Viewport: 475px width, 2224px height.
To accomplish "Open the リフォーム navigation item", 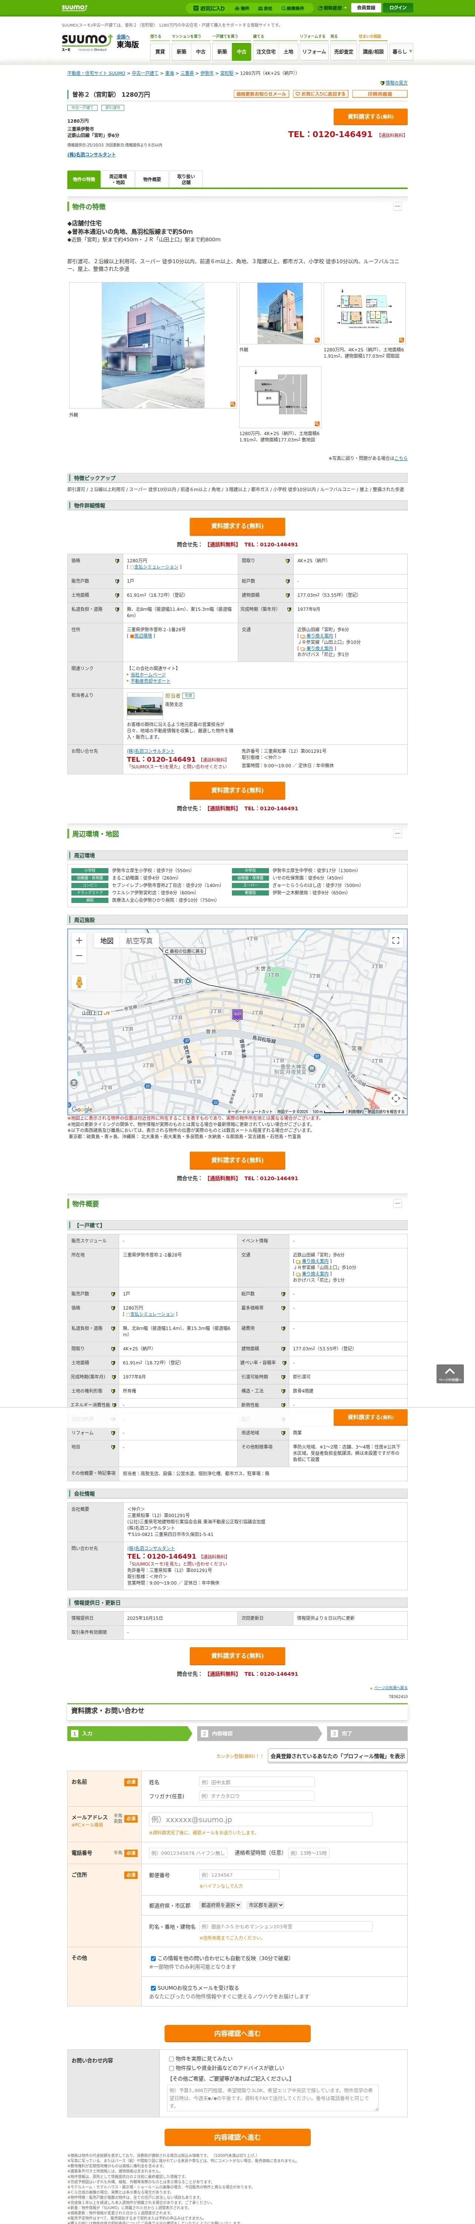I will pos(314,52).
